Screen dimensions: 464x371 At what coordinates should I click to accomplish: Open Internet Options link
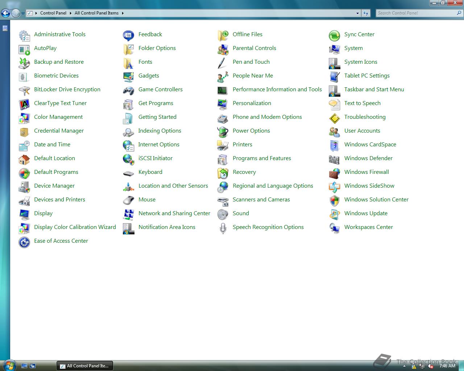[x=159, y=144]
